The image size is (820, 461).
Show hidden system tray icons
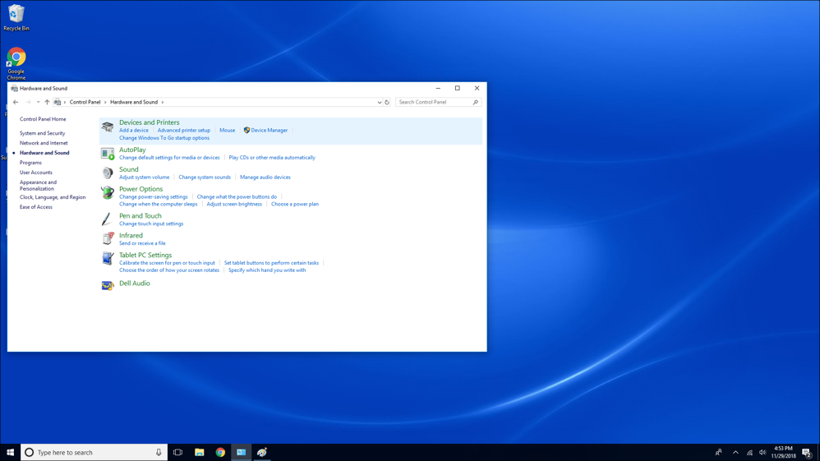735,452
